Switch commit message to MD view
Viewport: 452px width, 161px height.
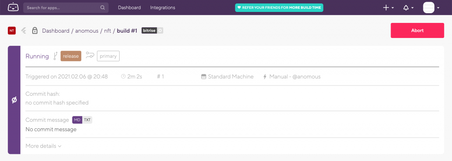tap(77, 120)
